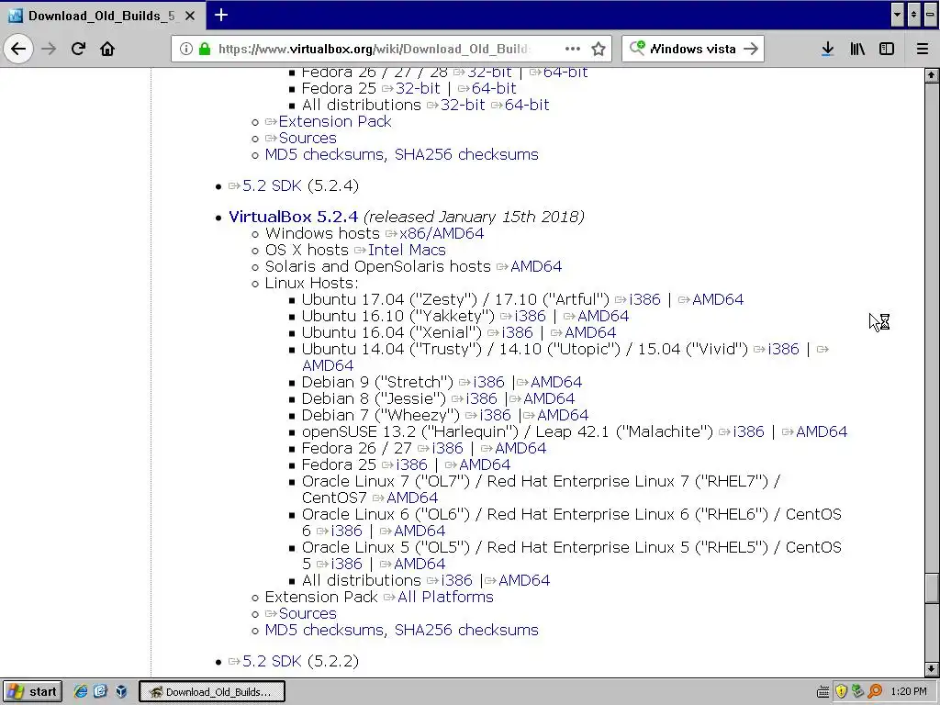
Task: Click the vertical scrollbar thumb
Action: (931, 587)
